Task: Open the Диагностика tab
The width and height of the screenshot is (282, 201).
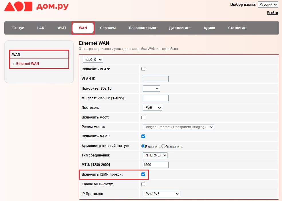Action: coord(180,28)
